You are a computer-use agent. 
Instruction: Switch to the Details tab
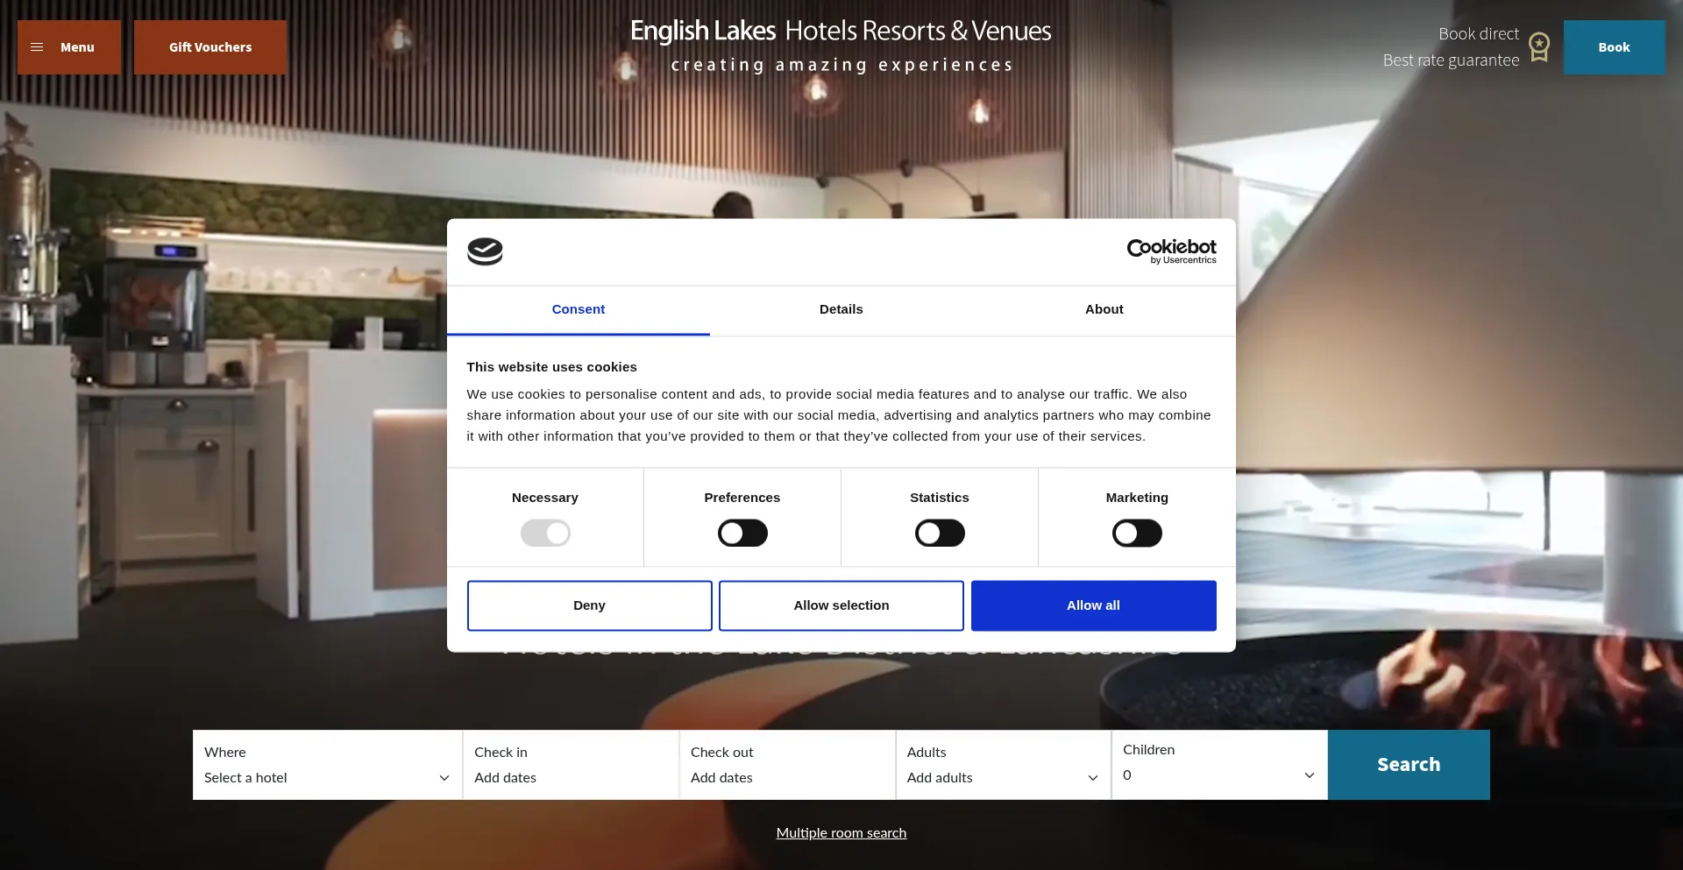pos(841,309)
